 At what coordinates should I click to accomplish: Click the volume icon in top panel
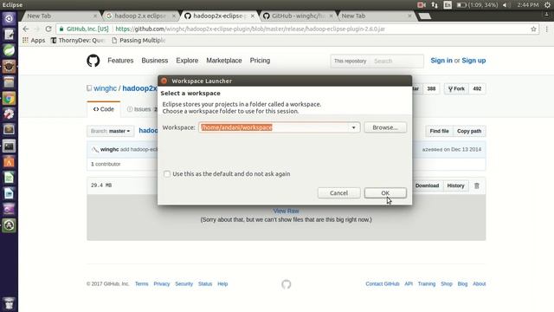pyautogui.click(x=506, y=5)
